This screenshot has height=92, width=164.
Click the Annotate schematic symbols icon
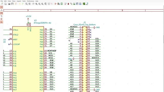pyautogui.click(x=65, y=4)
